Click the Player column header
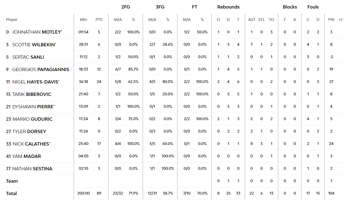This screenshot has width=350, height=202. click(x=12, y=20)
